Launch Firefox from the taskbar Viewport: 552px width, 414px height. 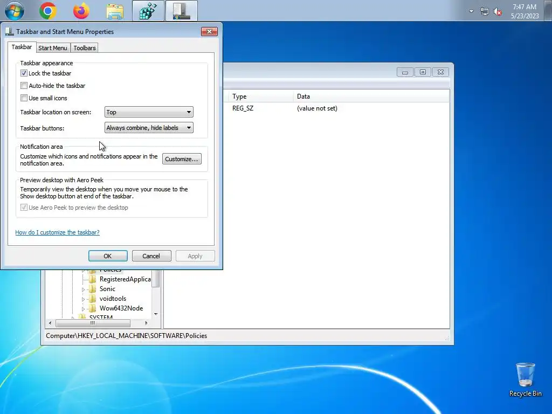pyautogui.click(x=81, y=11)
